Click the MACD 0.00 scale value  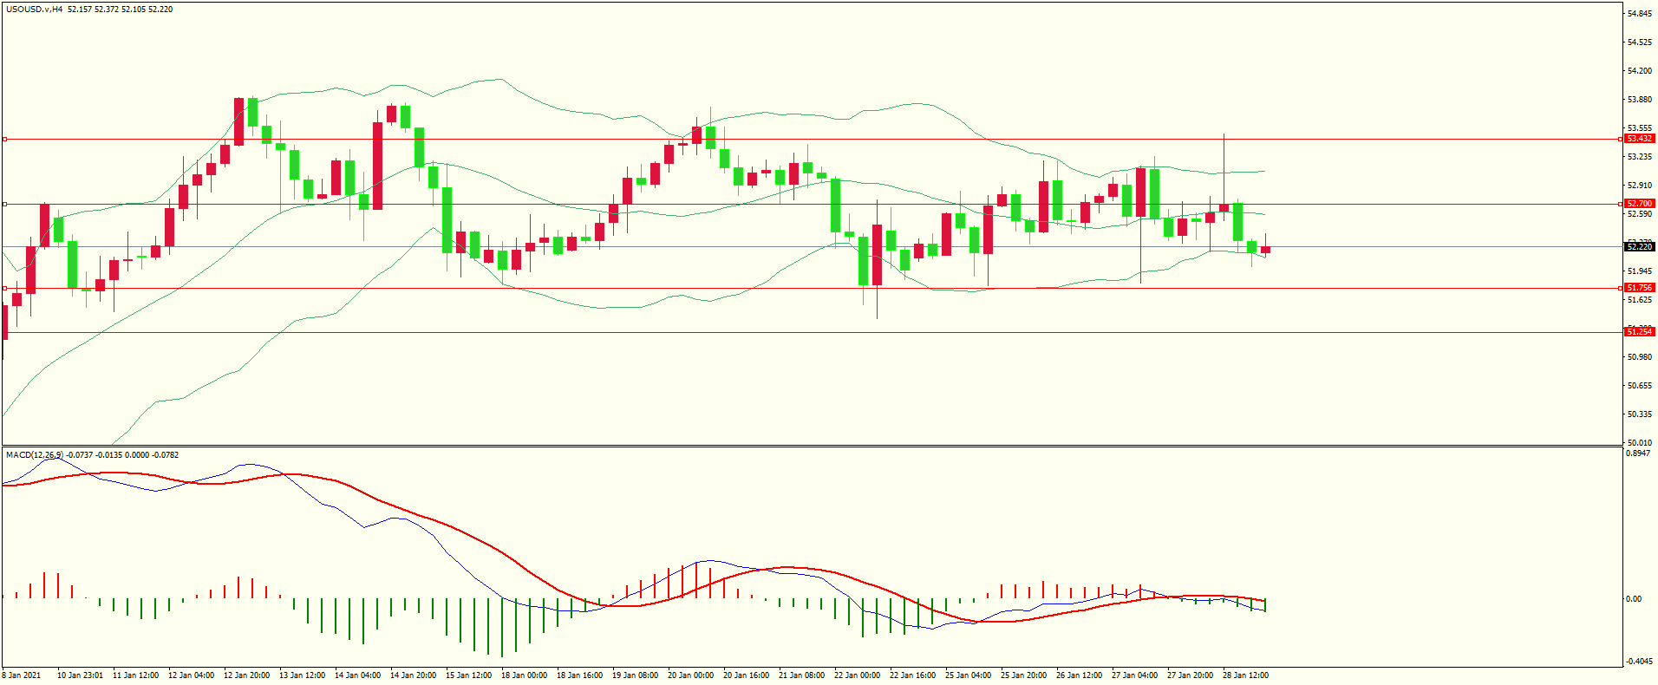pos(1634,599)
